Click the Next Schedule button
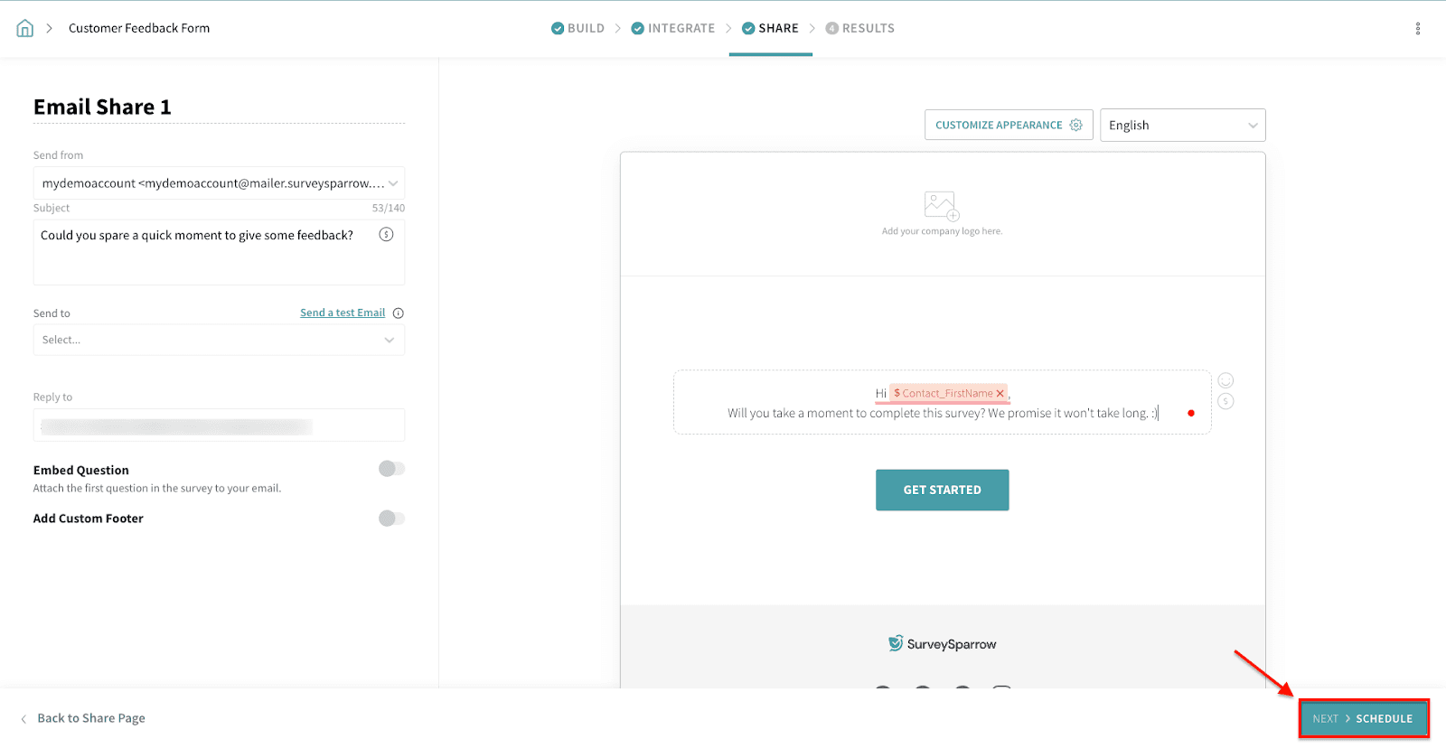Screen dimensions: 1446x748 (x=1363, y=719)
